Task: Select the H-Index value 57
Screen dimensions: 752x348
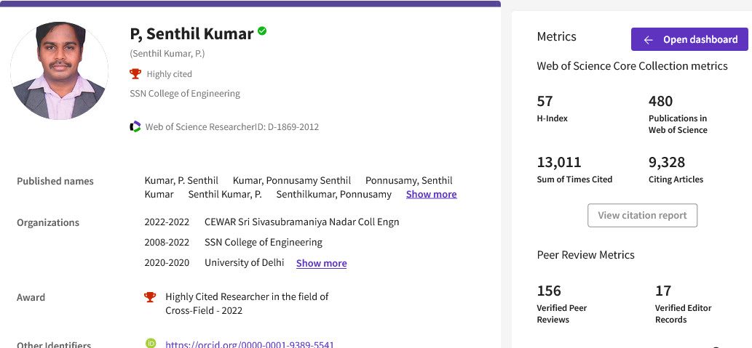Action: (545, 101)
